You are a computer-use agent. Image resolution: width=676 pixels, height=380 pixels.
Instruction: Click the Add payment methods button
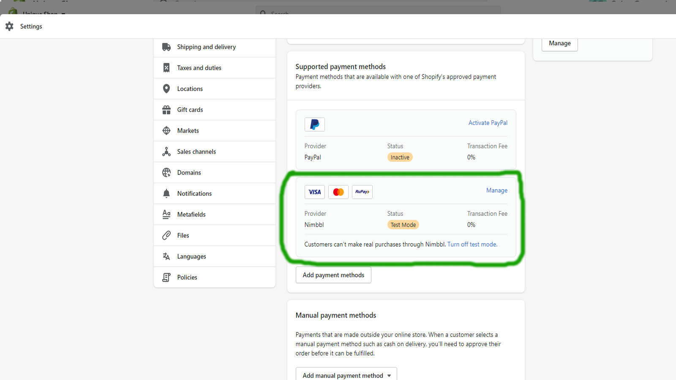click(333, 275)
